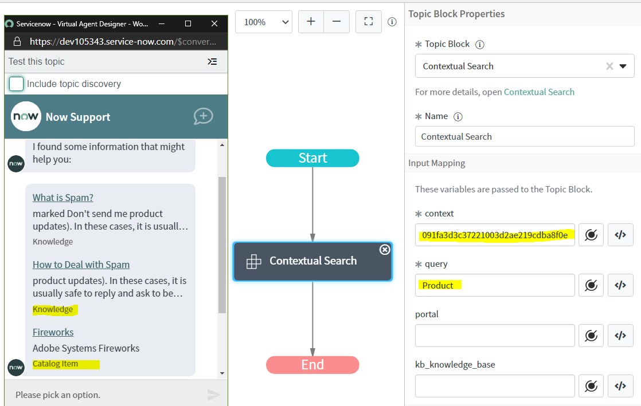Open the Contextual Search details link
Image resolution: width=641 pixels, height=406 pixels.
539,92
